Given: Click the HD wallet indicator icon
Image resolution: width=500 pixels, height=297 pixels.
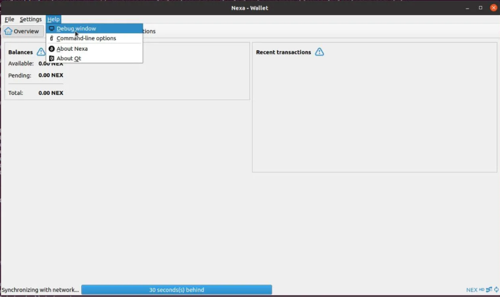Looking at the screenshot, I should pyautogui.click(x=481, y=289).
